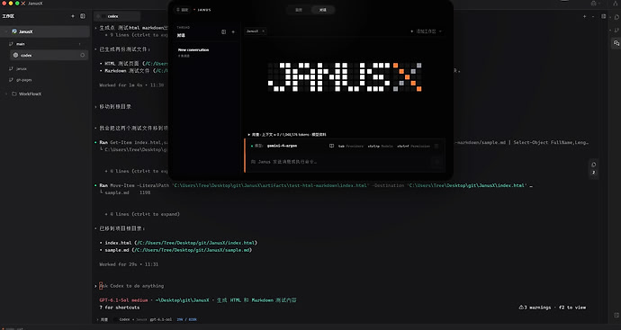621x330 pixels.
Task: Switch to the JanusX tab in popup
Action: point(252,31)
